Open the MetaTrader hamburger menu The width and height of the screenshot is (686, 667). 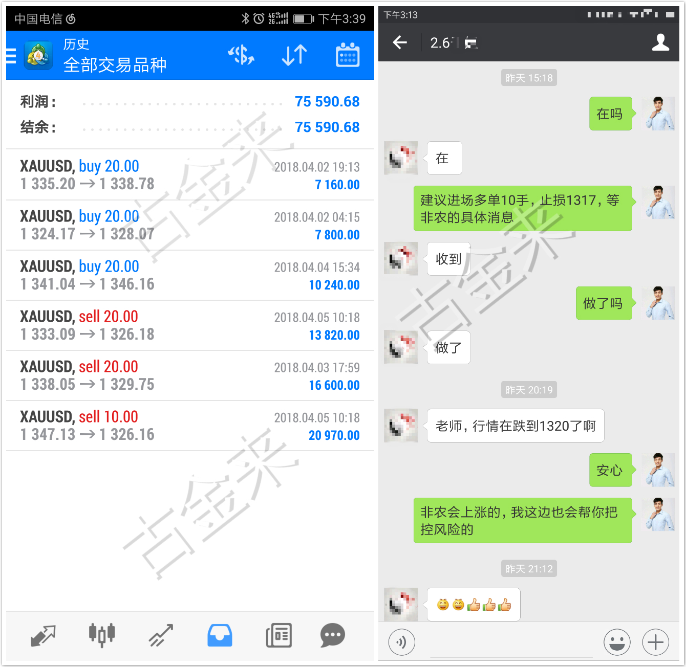coord(11,55)
